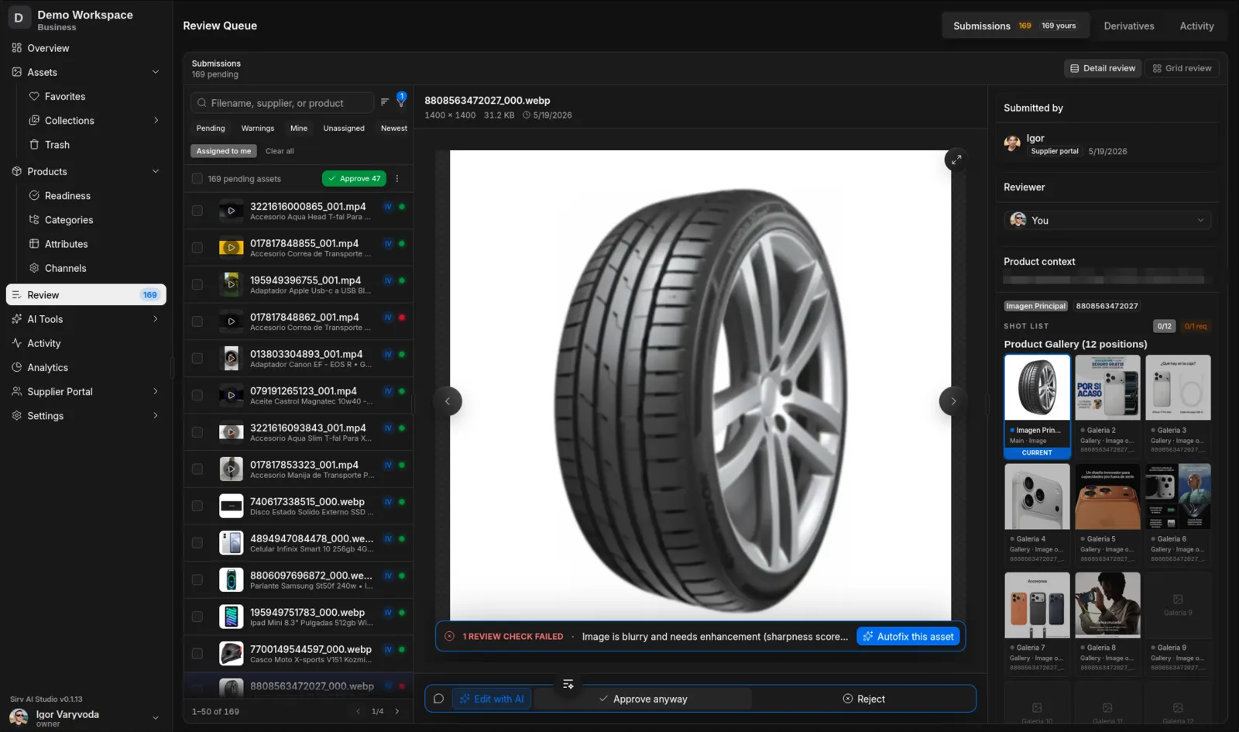
Task: Apply the Unassigned filter chip
Action: [344, 129]
